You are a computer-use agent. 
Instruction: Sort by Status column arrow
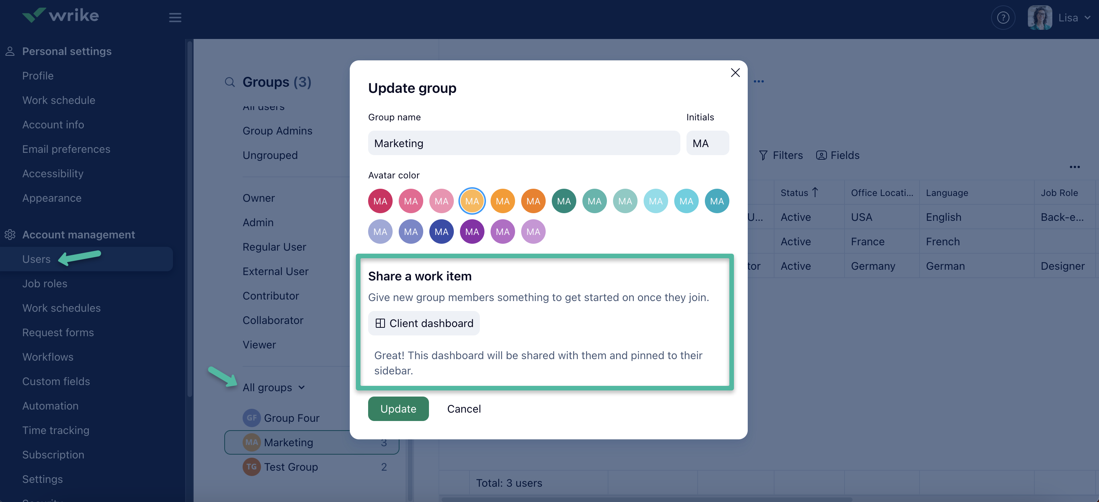tap(815, 193)
